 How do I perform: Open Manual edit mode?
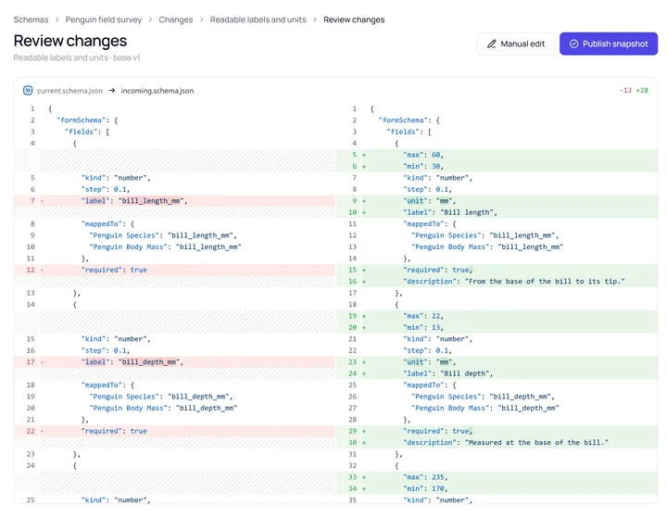point(516,44)
